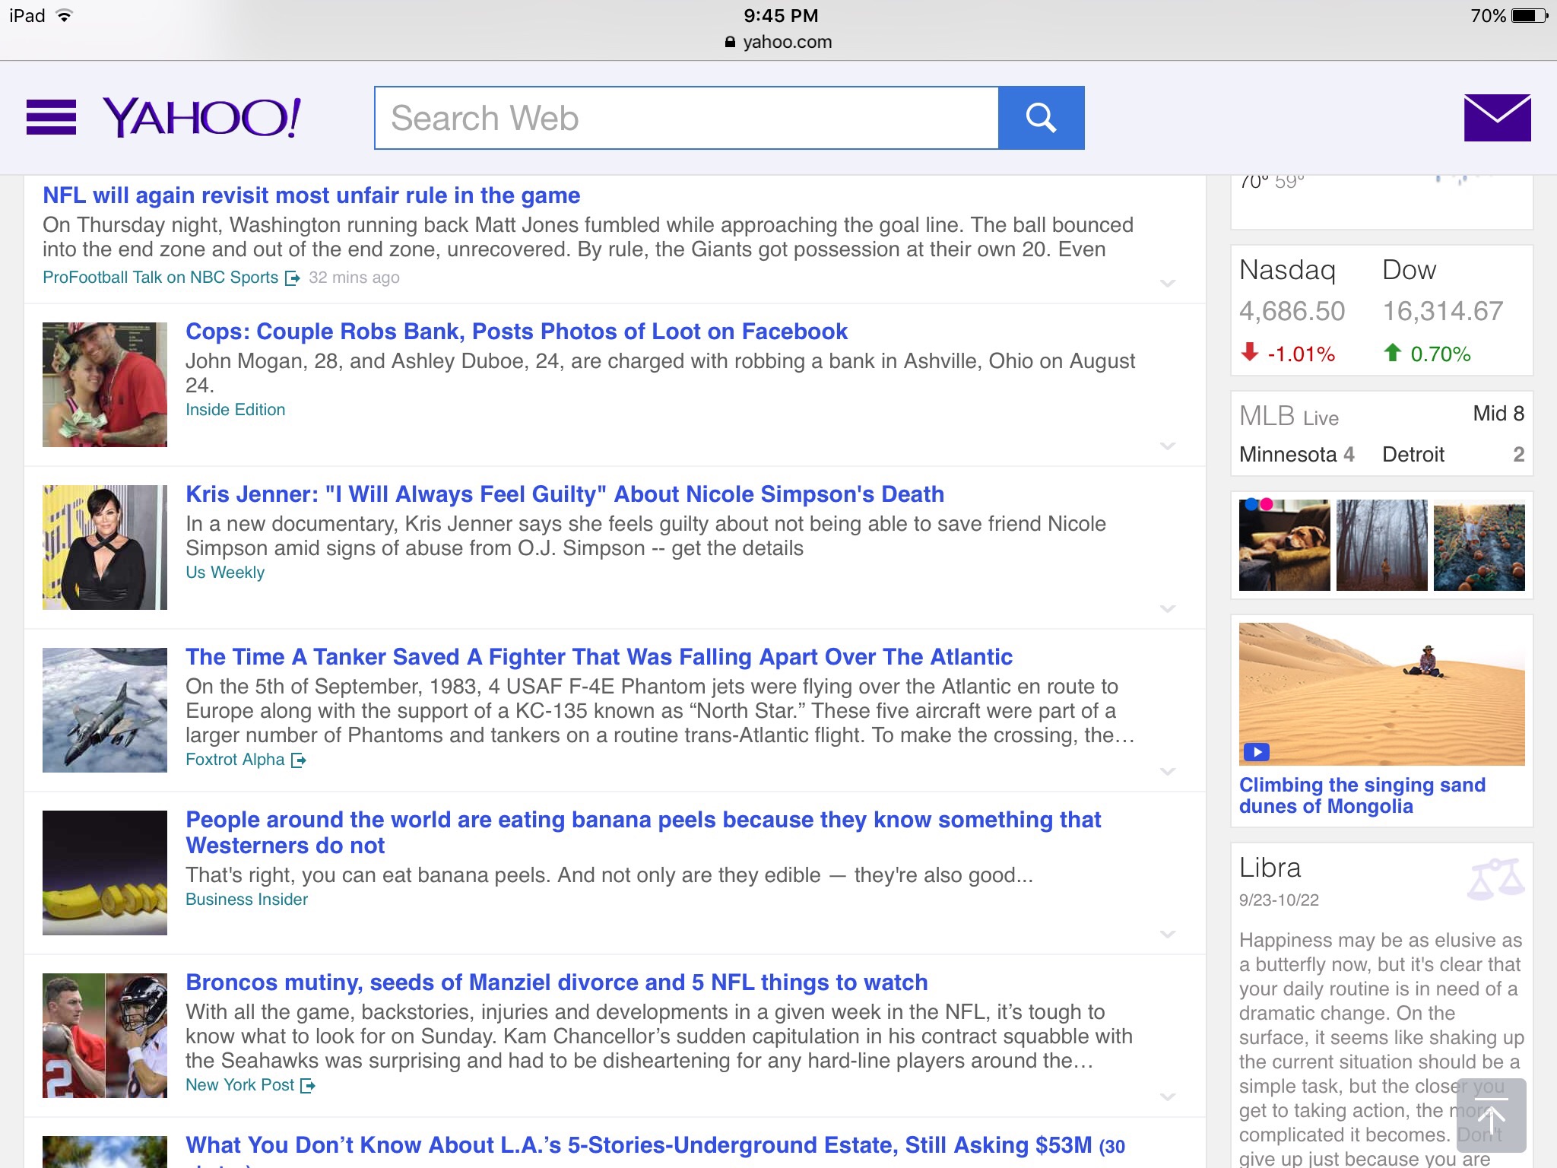
Task: Open foggy forest Flickr photo
Action: point(1382,545)
